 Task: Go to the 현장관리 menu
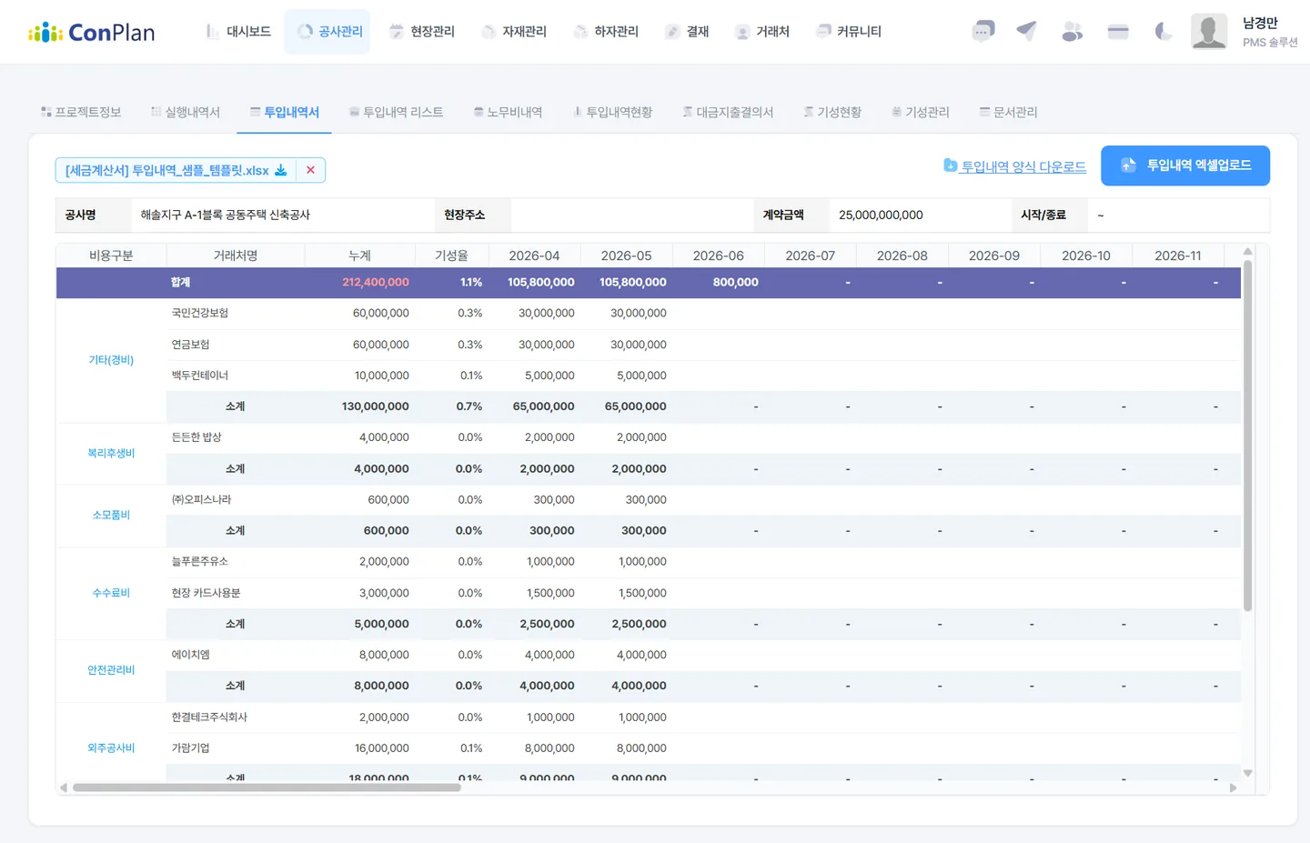coord(422,32)
